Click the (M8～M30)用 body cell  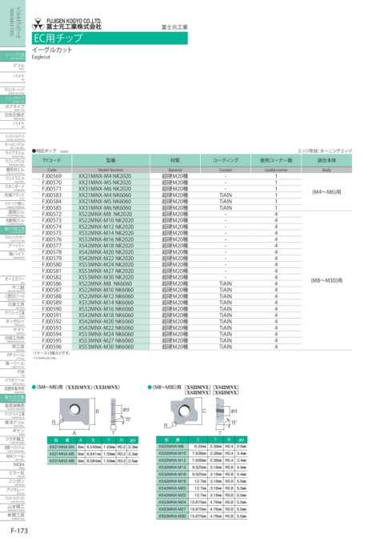(326, 281)
